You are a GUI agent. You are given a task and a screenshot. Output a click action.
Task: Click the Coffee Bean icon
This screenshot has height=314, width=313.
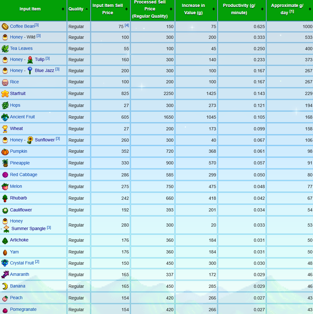pos(5,26)
